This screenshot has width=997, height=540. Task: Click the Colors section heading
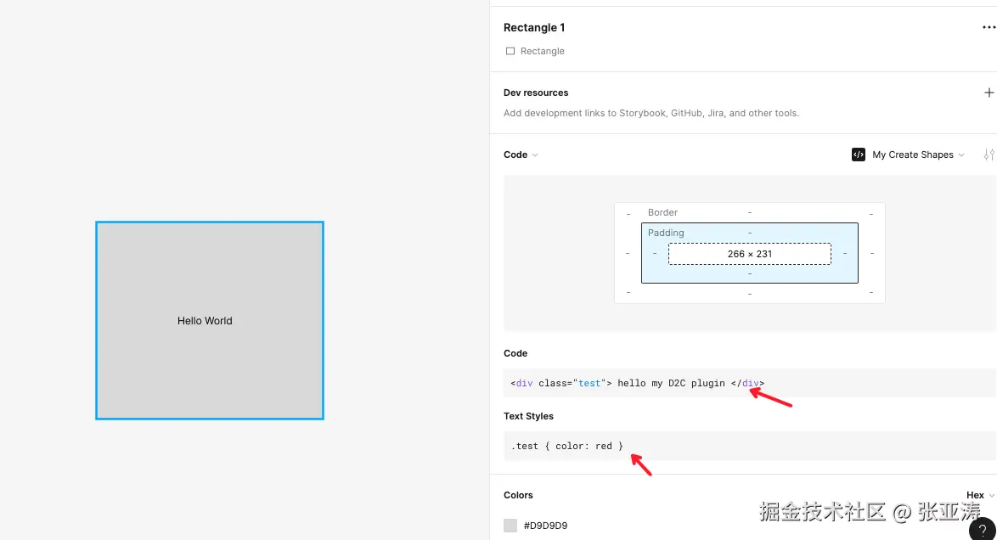518,495
